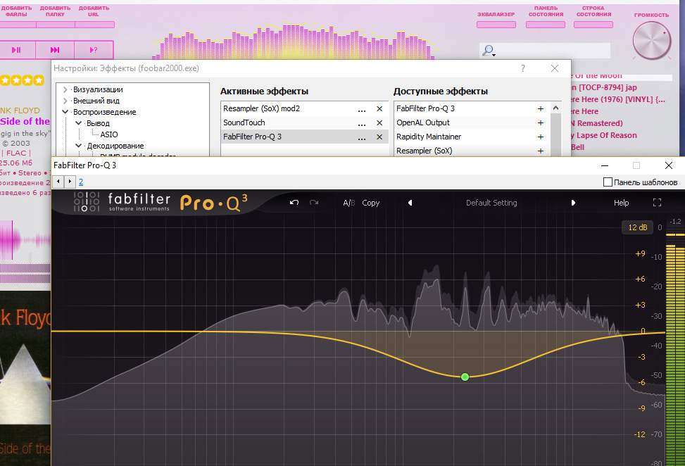Toggle the A/B state comparison
Viewport: 685px width, 466px height.
pyautogui.click(x=348, y=203)
